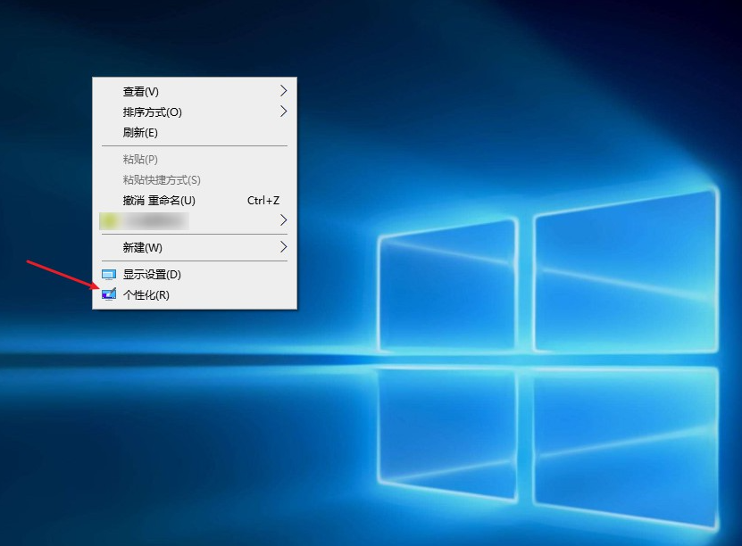Click the 个性化(R) personalization icon

(x=109, y=294)
